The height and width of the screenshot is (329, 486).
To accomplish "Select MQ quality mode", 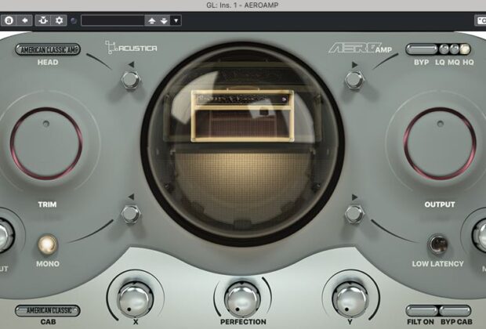I will click(454, 49).
